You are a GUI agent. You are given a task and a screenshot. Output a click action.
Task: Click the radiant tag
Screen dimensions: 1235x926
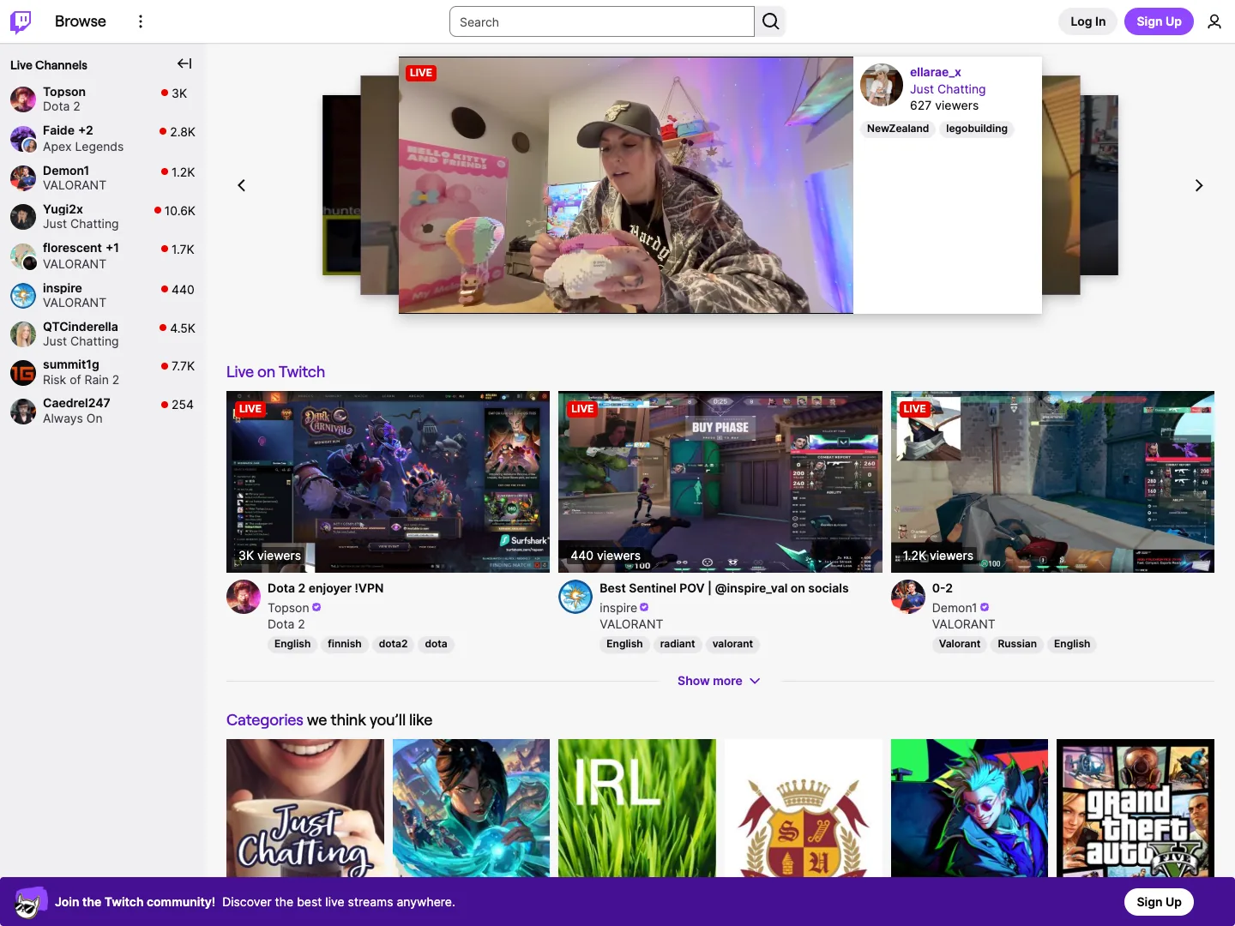click(x=678, y=644)
